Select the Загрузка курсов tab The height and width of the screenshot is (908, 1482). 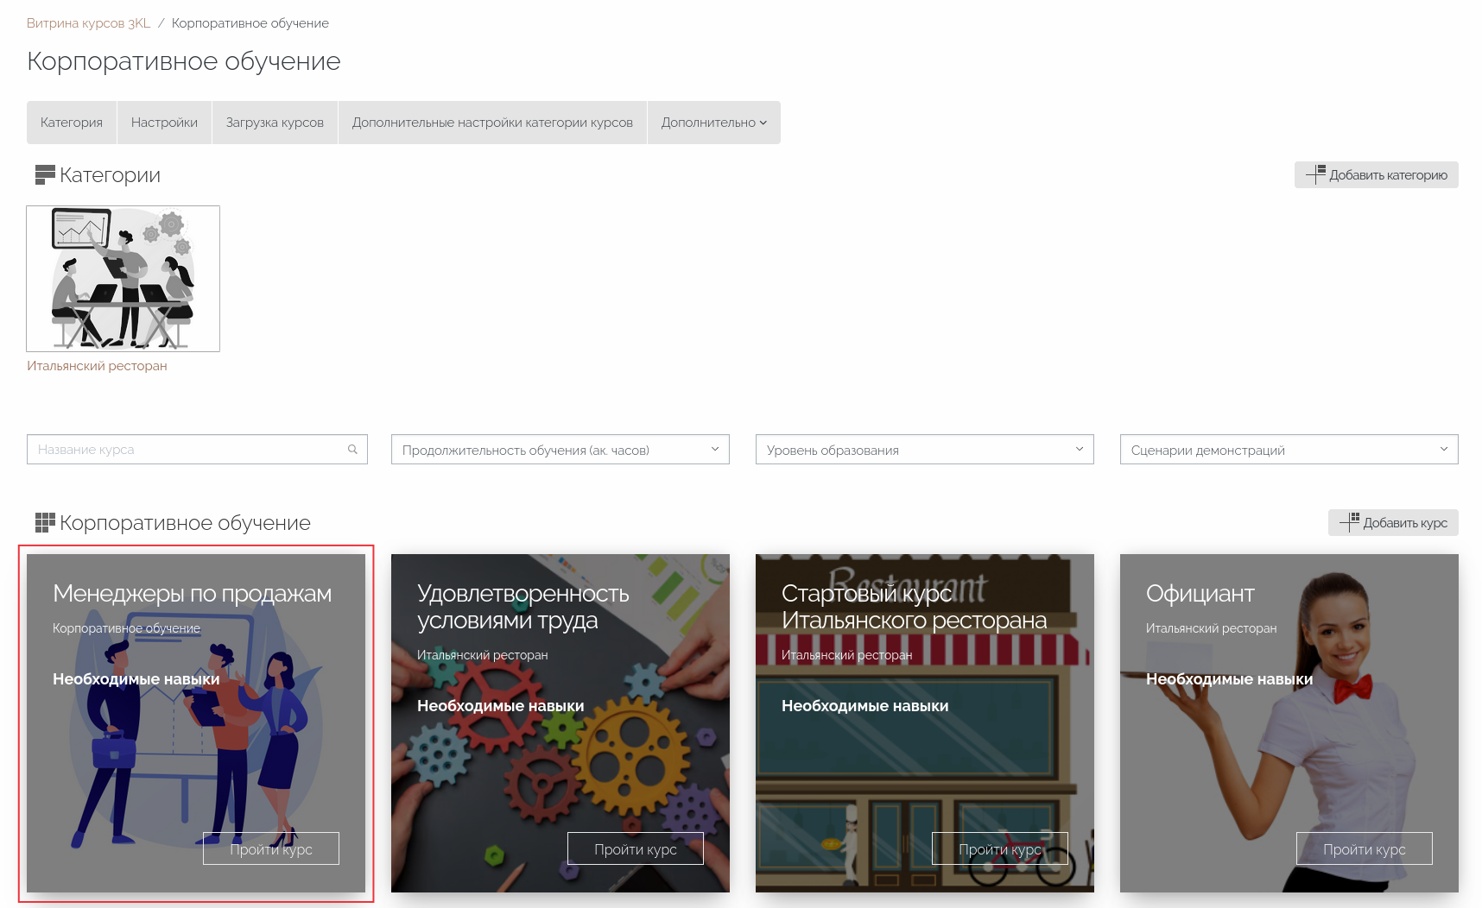(x=275, y=123)
